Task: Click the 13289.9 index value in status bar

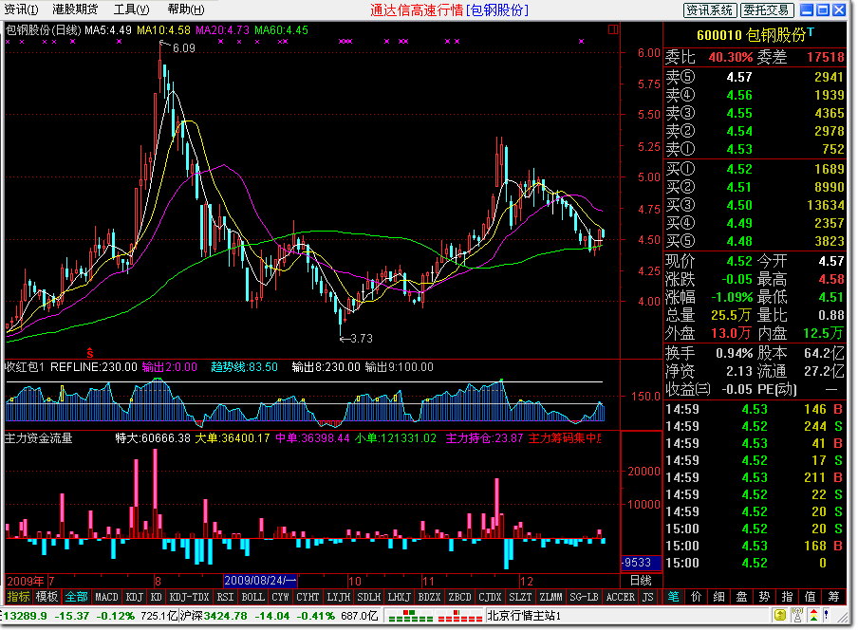Action: pyautogui.click(x=26, y=616)
